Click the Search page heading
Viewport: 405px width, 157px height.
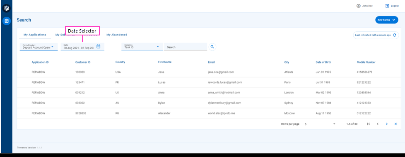[x=24, y=20]
